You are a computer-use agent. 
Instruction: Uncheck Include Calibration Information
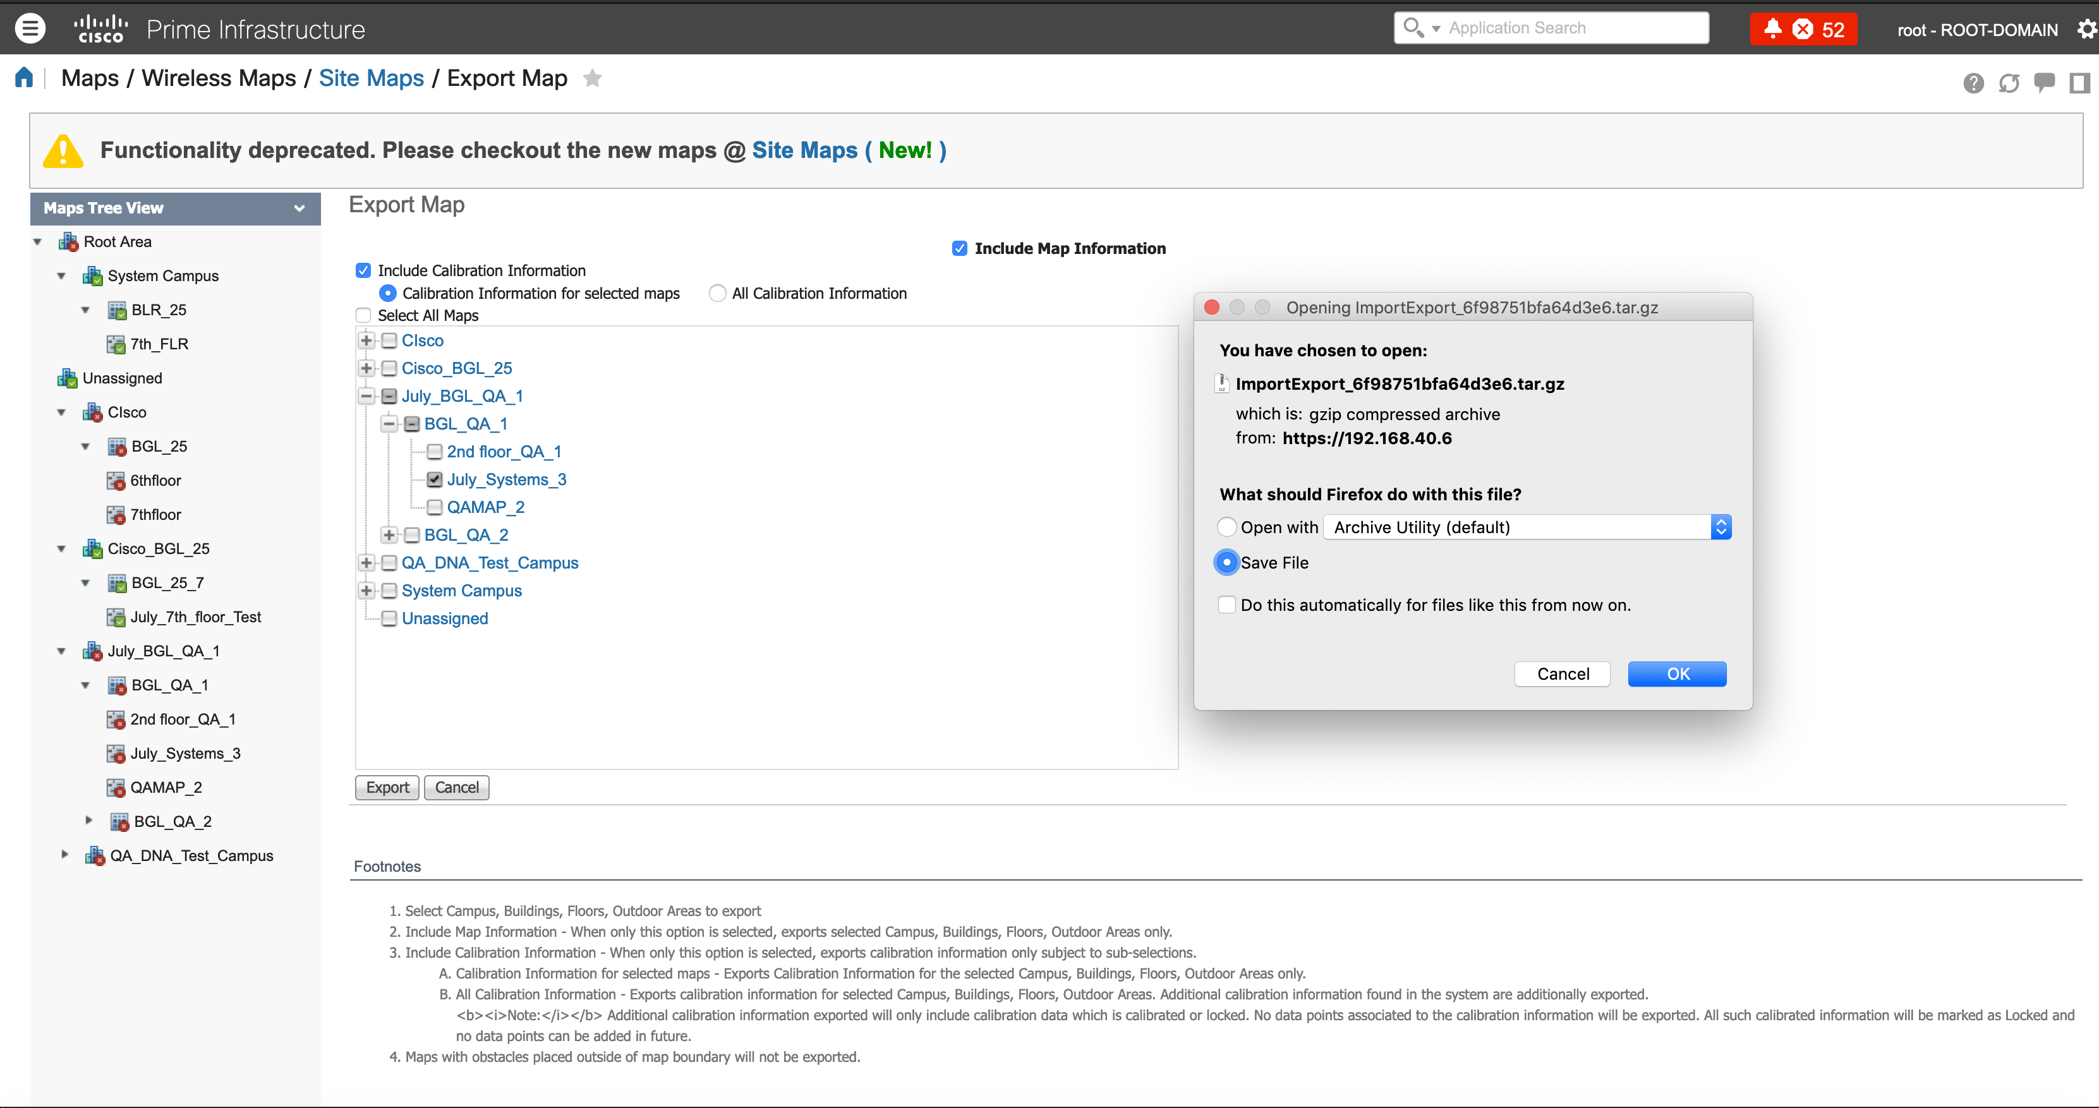point(363,270)
